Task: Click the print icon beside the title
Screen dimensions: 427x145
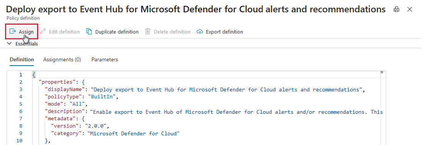Action: [x=397, y=10]
